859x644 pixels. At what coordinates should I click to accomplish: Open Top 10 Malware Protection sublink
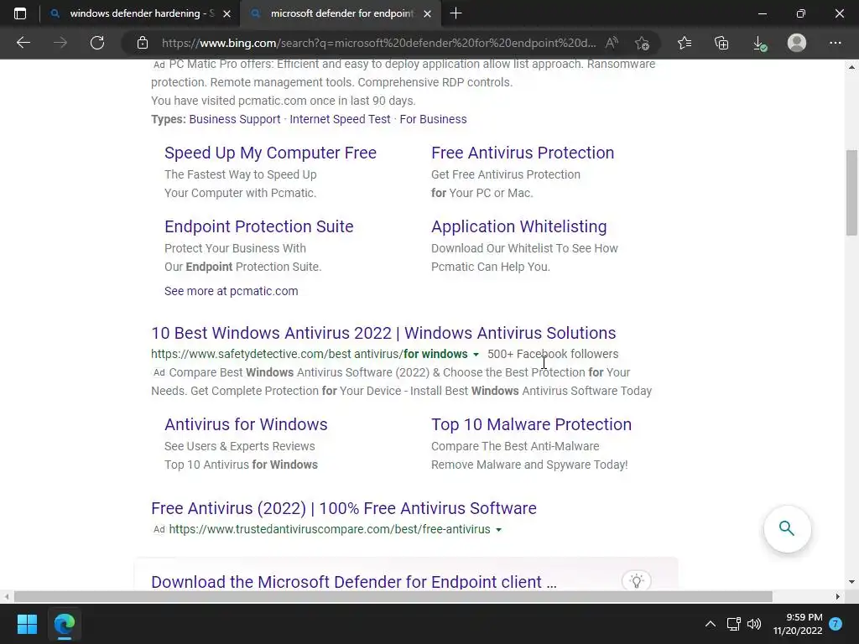click(x=531, y=424)
